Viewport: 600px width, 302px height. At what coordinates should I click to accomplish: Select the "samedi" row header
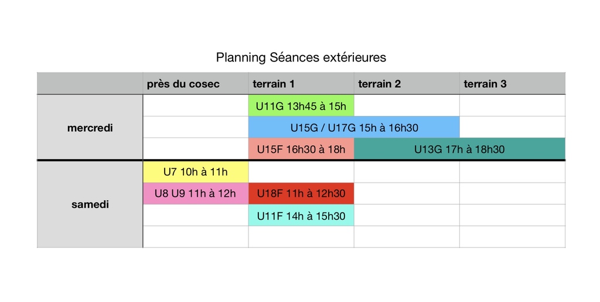[90, 205]
